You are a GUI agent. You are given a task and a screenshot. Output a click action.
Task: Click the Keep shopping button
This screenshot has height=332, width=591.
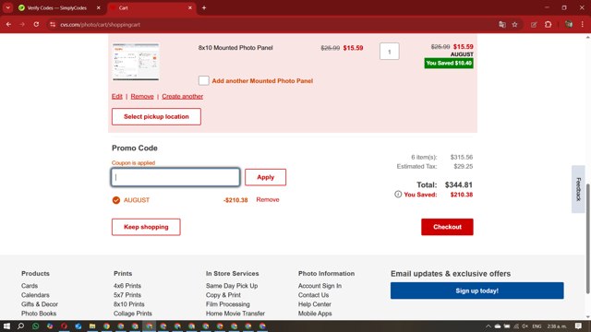(x=146, y=227)
